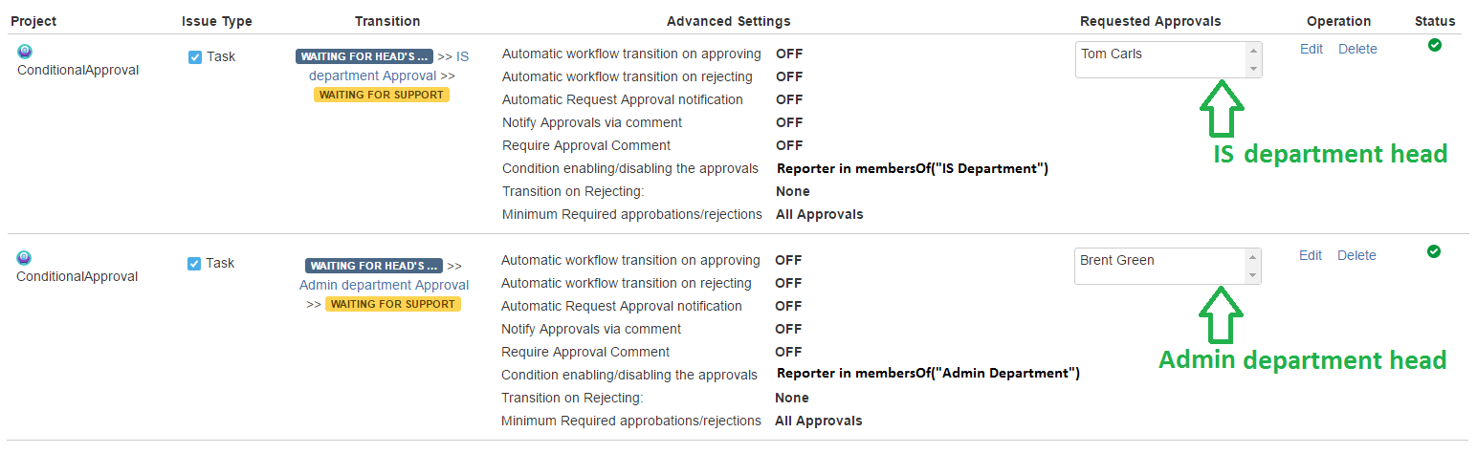Click down arrow in Brent Green approvals list
This screenshot has width=1477, height=454.
(x=1252, y=275)
